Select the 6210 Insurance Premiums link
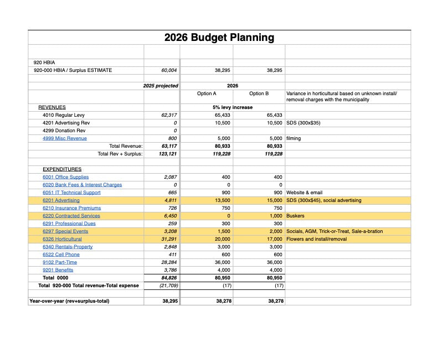This screenshot has width=443, height=342. (71, 208)
